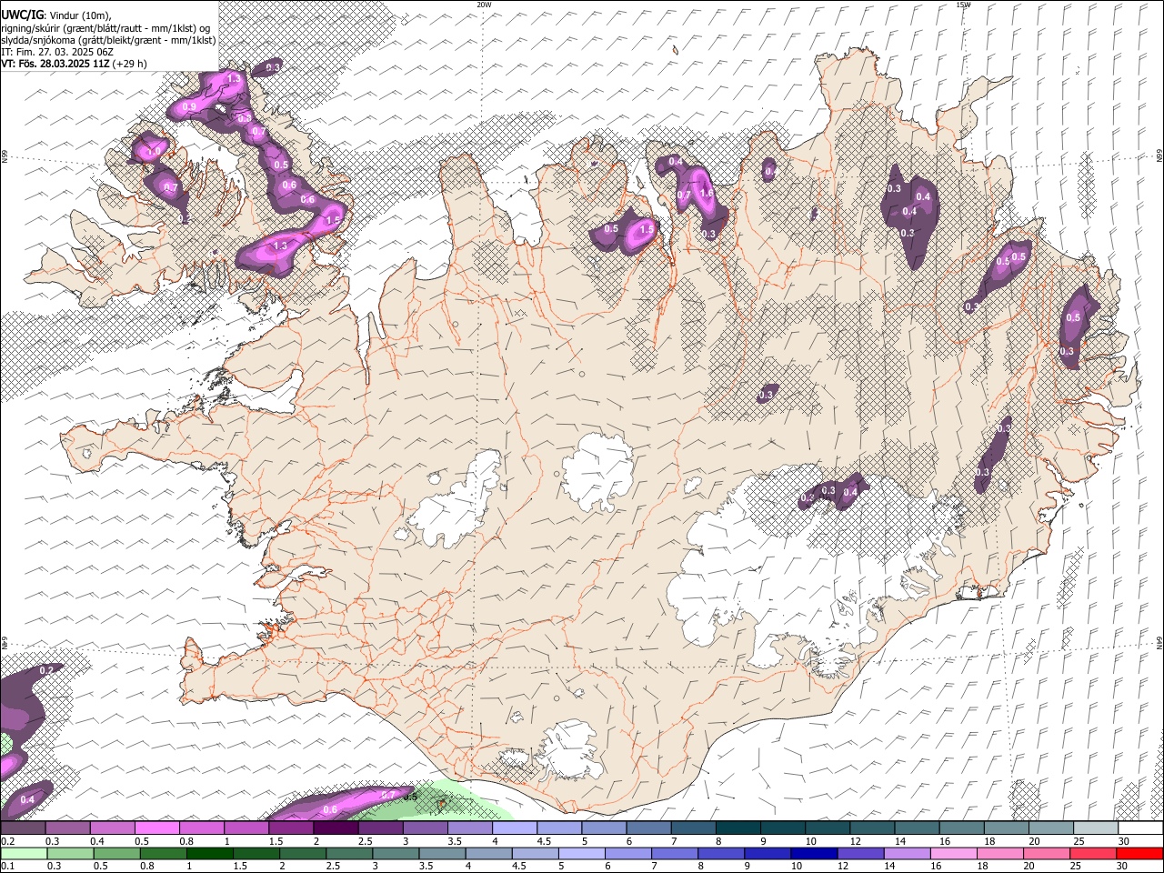The width and height of the screenshot is (1164, 873).
Task: Select the lavender 4 swatch in upper legend
Action: pos(514,828)
